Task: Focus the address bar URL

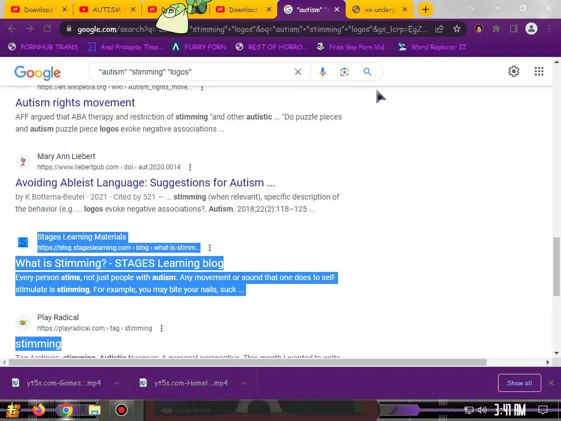Action: click(x=252, y=29)
